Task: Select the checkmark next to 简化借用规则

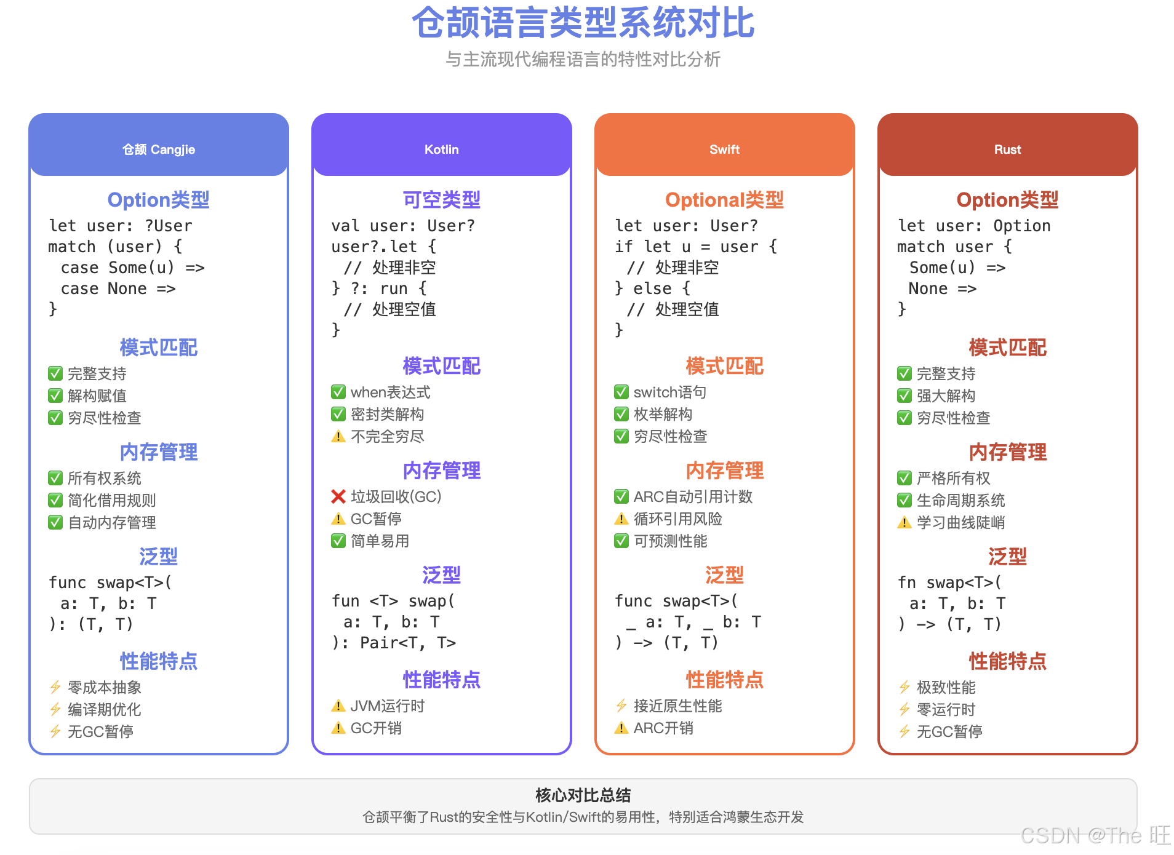Action: pyautogui.click(x=55, y=500)
